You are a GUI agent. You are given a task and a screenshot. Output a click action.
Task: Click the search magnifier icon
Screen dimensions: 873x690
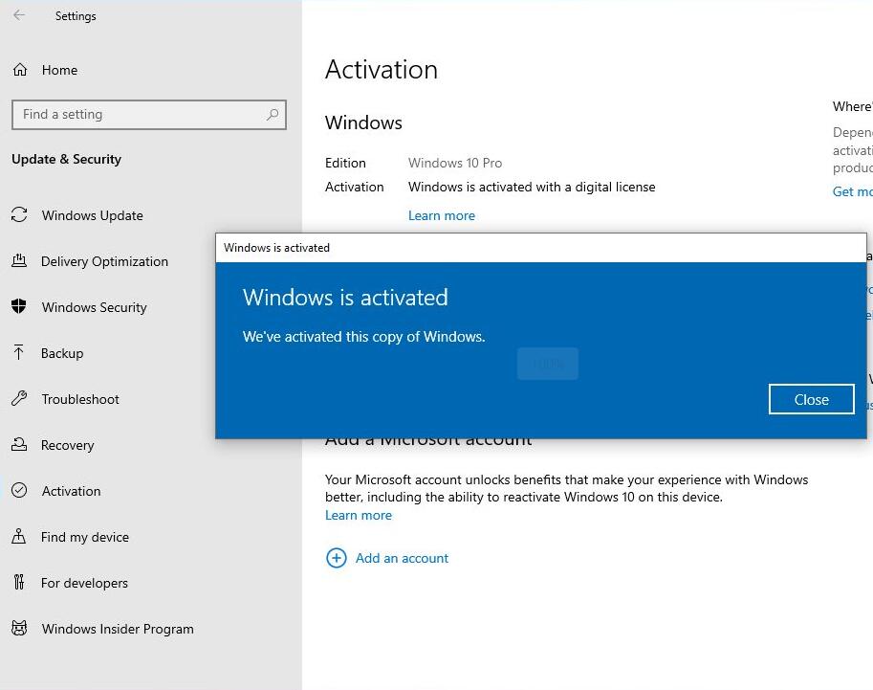[x=273, y=114]
